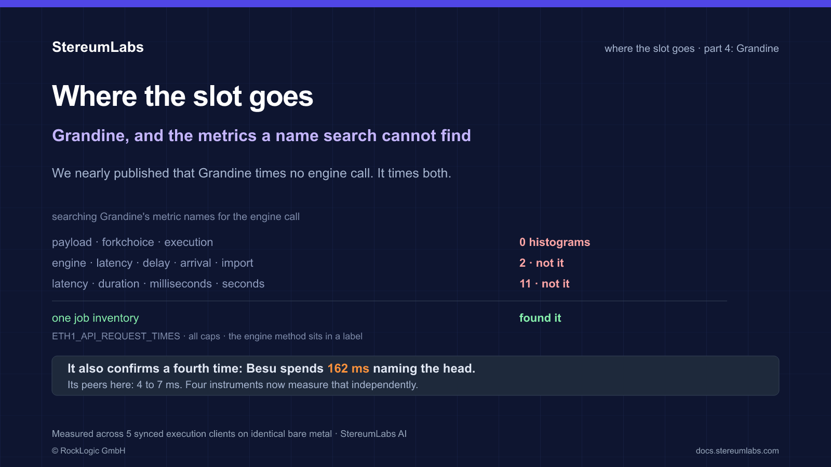The width and height of the screenshot is (831, 467).
Task: Click the Grandine subtitle in purple
Action: pos(261,135)
